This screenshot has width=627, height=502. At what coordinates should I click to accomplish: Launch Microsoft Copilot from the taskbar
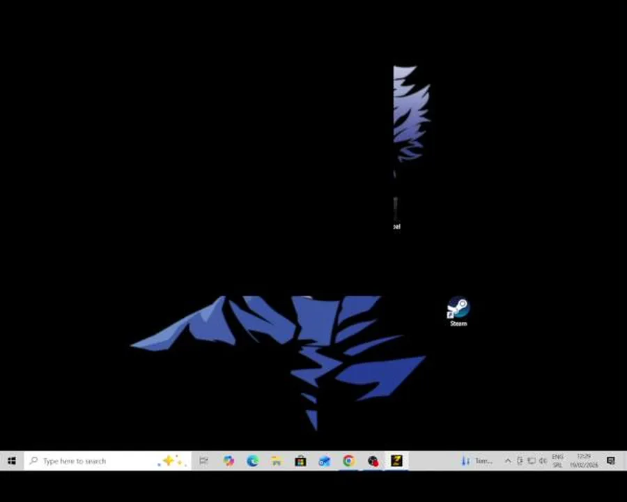point(229,461)
